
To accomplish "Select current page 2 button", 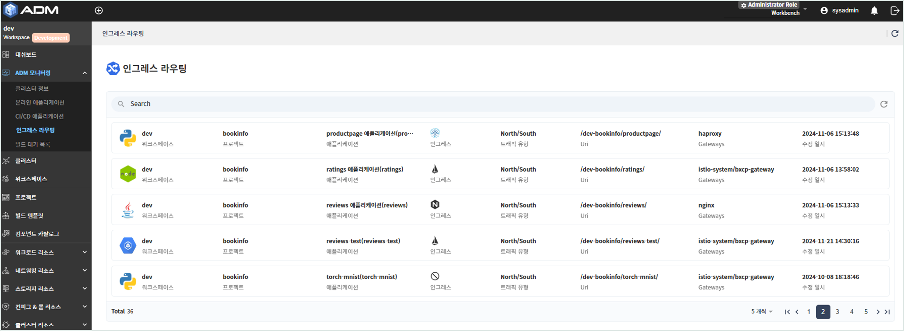I will [823, 312].
